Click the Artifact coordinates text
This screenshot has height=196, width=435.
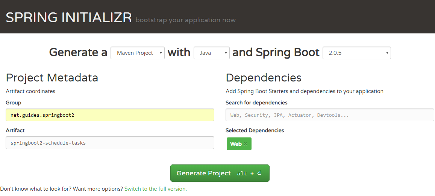click(x=30, y=91)
